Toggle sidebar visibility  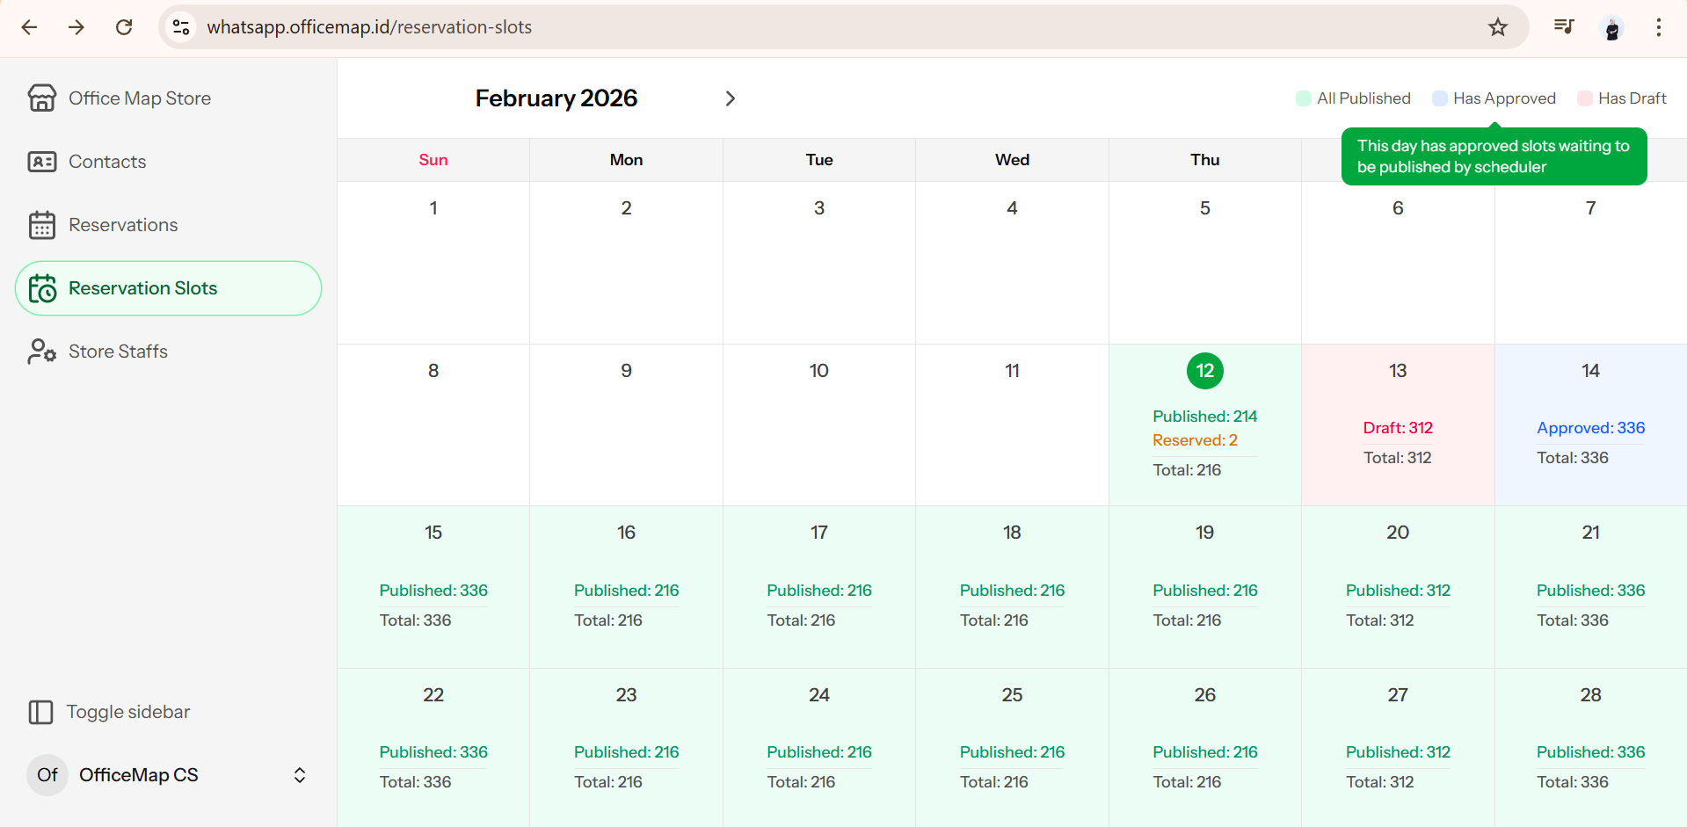tap(110, 712)
